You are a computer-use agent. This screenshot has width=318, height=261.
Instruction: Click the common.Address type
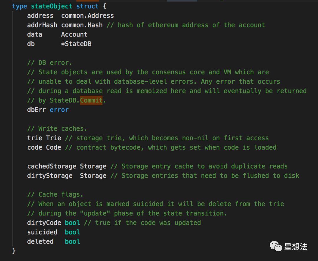[x=87, y=16]
